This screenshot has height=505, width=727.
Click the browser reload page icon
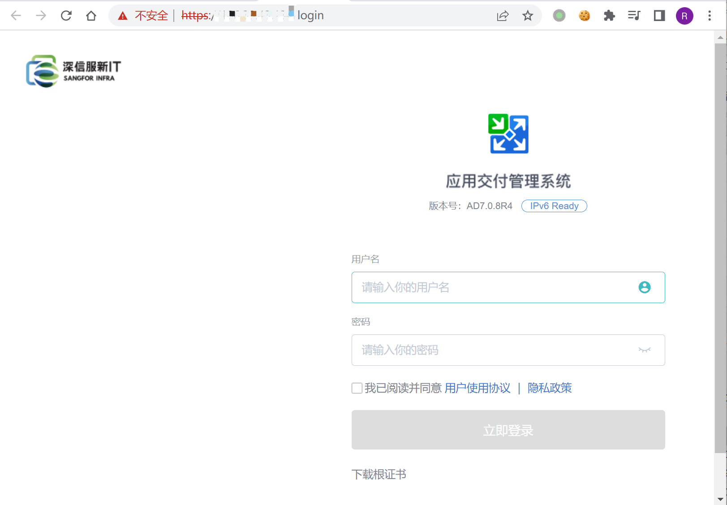click(66, 16)
